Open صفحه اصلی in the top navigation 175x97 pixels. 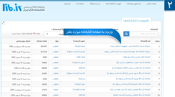(151, 4)
